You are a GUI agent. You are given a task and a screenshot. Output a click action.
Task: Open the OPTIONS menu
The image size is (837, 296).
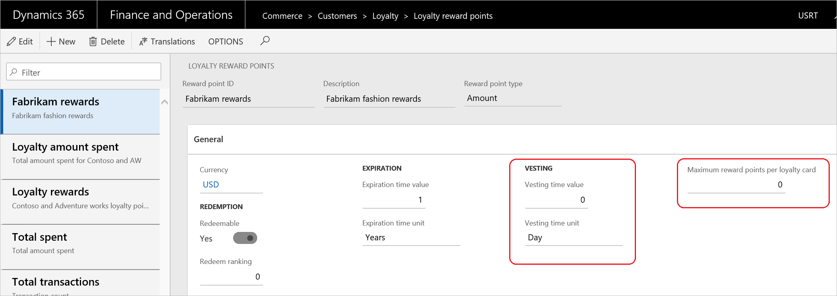[x=226, y=42]
